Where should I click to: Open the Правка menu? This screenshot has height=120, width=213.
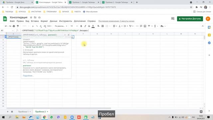pos(20,21)
